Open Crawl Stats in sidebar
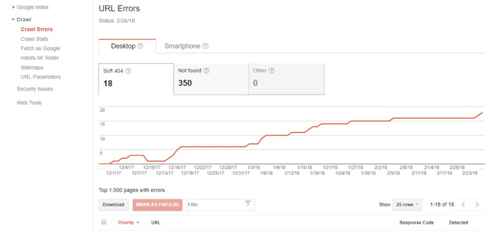 (x=34, y=39)
